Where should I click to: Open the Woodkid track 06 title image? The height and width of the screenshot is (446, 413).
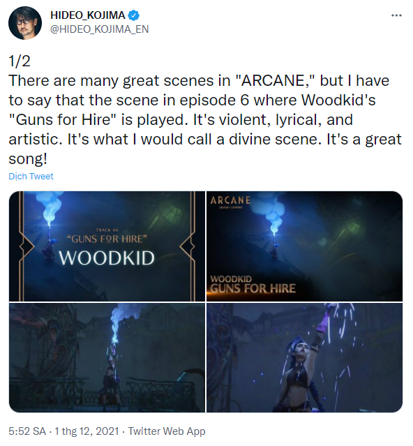coord(107,246)
